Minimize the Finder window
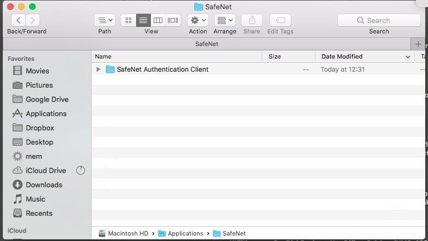The width and height of the screenshot is (428, 241). click(x=21, y=7)
